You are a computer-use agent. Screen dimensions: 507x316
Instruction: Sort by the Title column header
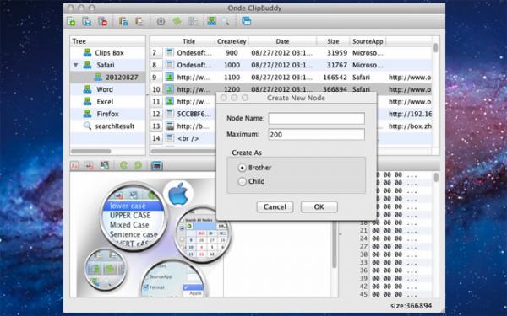(188, 41)
